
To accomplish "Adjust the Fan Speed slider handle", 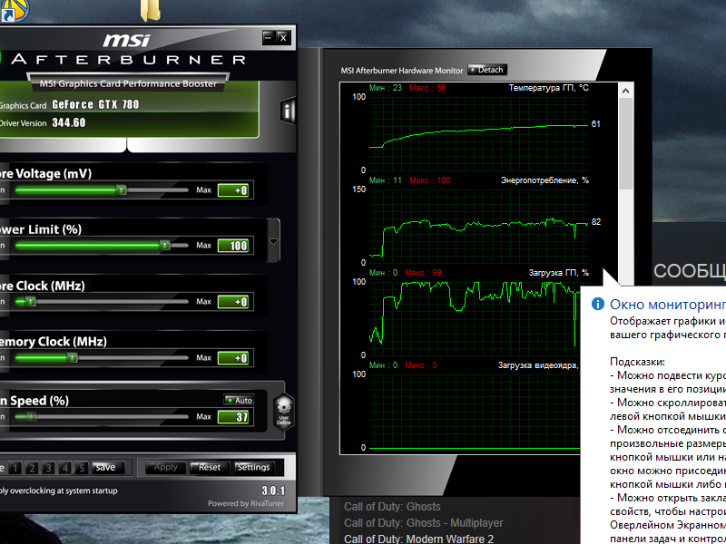I will click(x=31, y=416).
